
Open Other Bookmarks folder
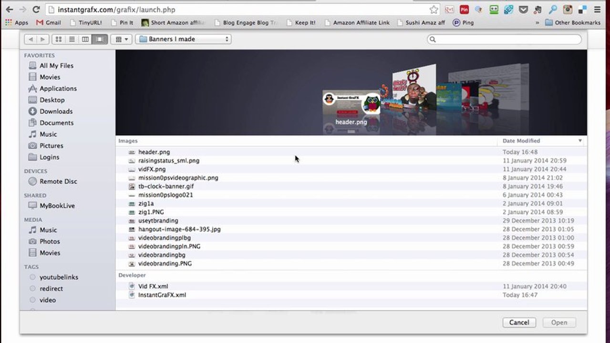(x=573, y=22)
